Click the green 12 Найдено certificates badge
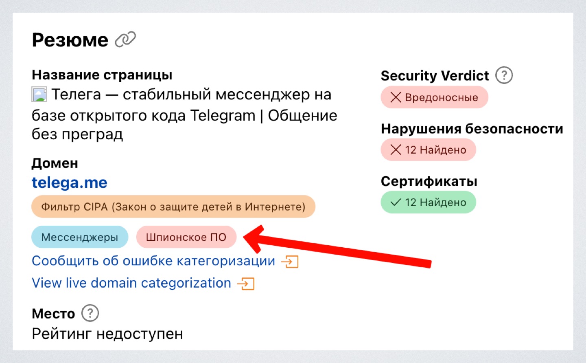The height and width of the screenshot is (363, 586). pos(428,202)
